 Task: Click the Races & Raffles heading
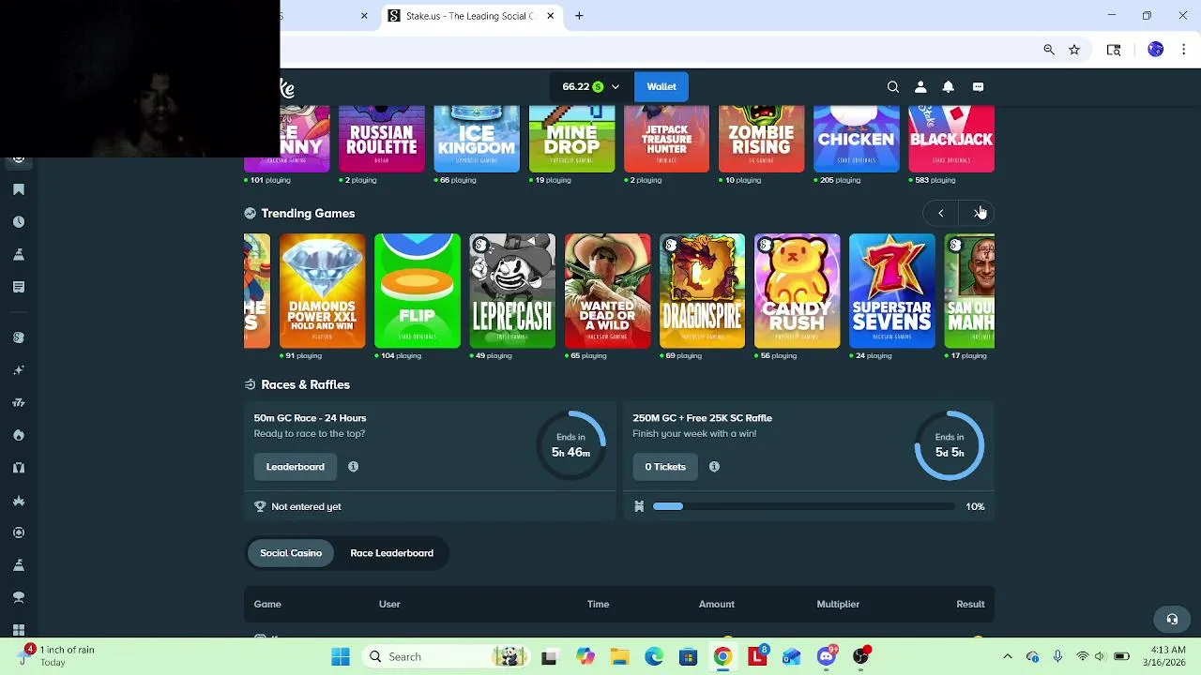tap(305, 384)
